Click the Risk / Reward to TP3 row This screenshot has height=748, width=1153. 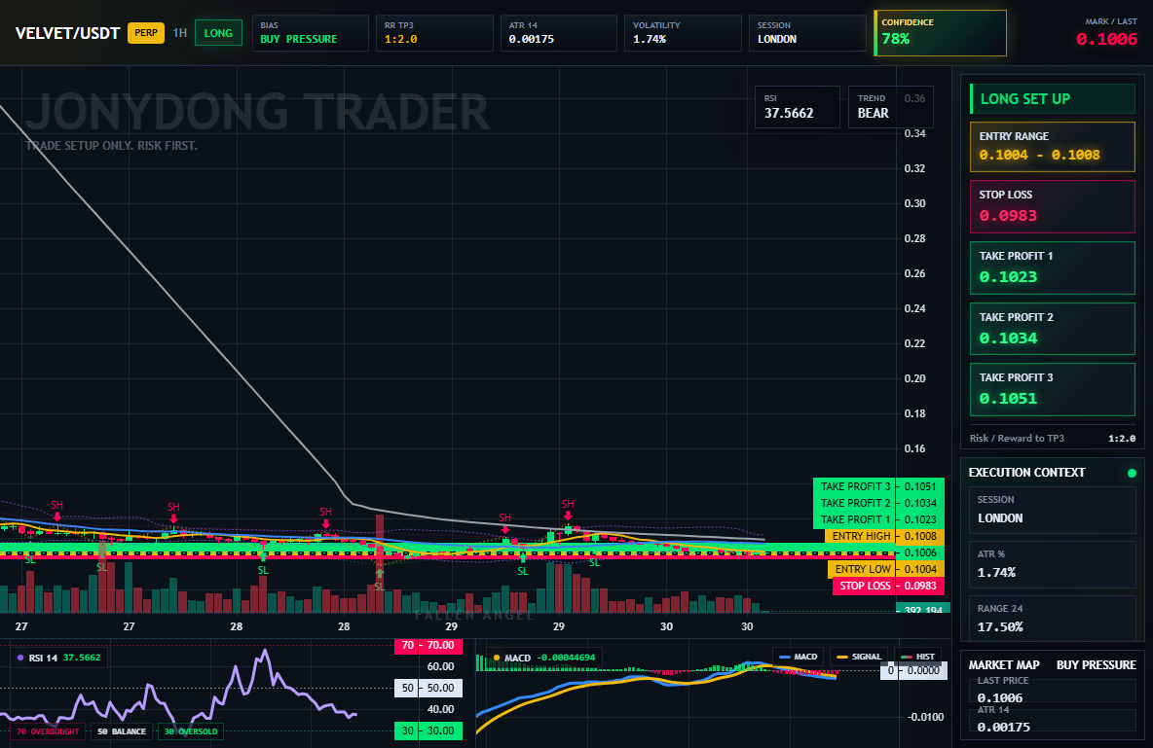1053,438
